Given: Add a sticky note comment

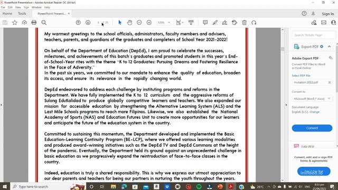Looking at the screenshot, I should pyautogui.click(x=205, y=22).
